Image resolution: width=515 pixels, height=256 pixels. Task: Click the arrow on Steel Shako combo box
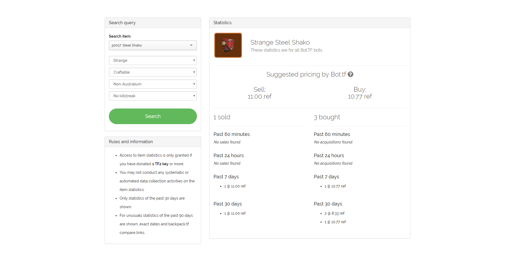tap(191, 45)
